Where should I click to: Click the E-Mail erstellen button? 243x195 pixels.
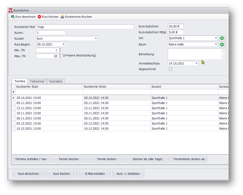(95, 174)
